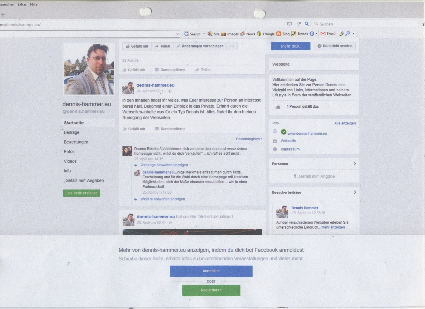Click the three-dots more options button
The height and width of the screenshot is (309, 425).
232,46
